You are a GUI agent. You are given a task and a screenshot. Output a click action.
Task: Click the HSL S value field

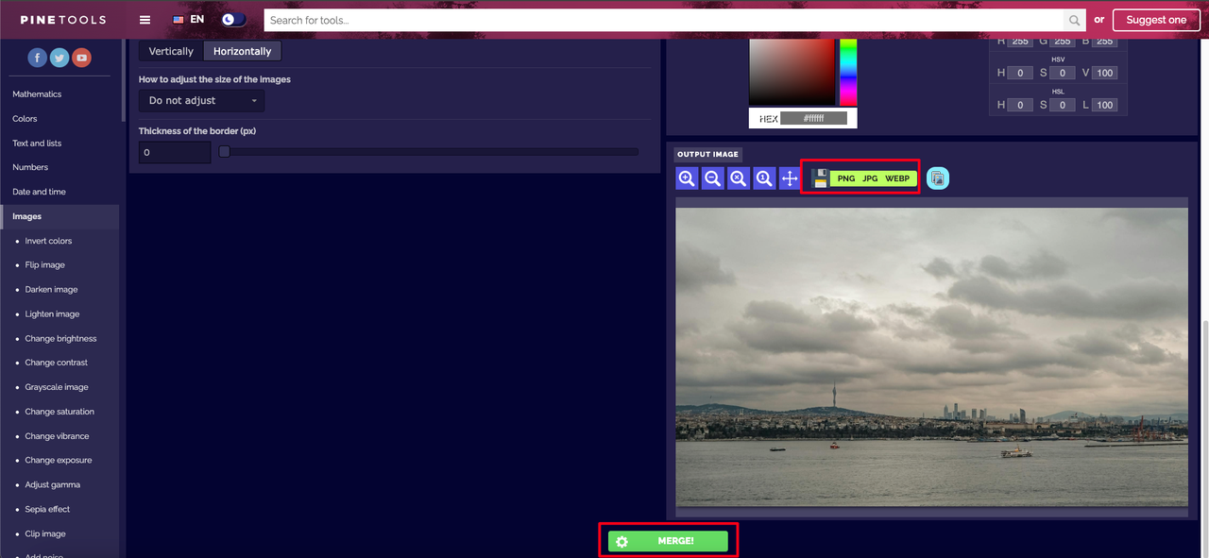click(1062, 105)
